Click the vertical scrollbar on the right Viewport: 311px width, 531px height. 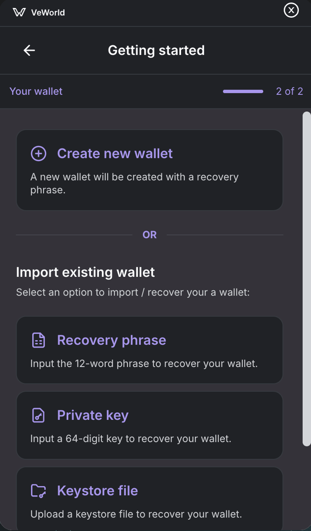click(306, 279)
